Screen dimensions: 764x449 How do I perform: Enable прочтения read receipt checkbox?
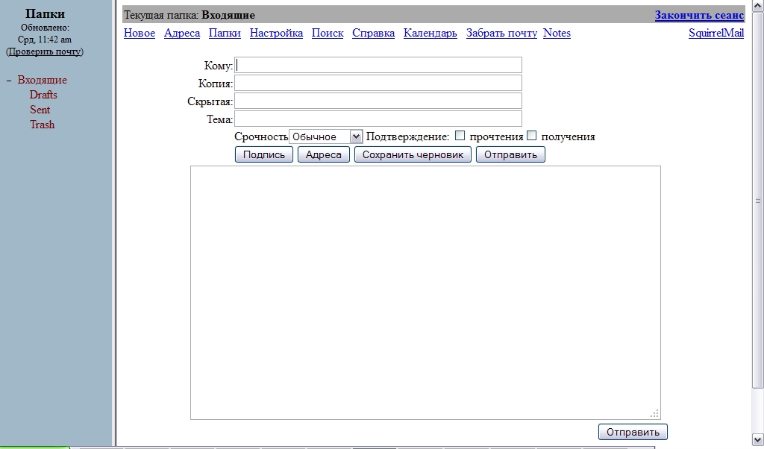[x=460, y=136]
